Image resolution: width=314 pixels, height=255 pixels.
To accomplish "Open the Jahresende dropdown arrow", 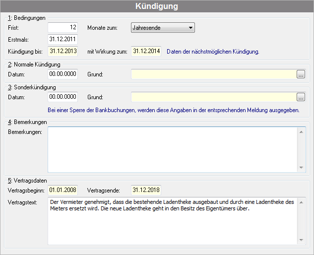I will click(190, 28).
